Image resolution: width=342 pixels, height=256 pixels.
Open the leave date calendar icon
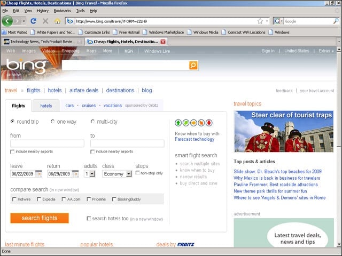(x=38, y=174)
